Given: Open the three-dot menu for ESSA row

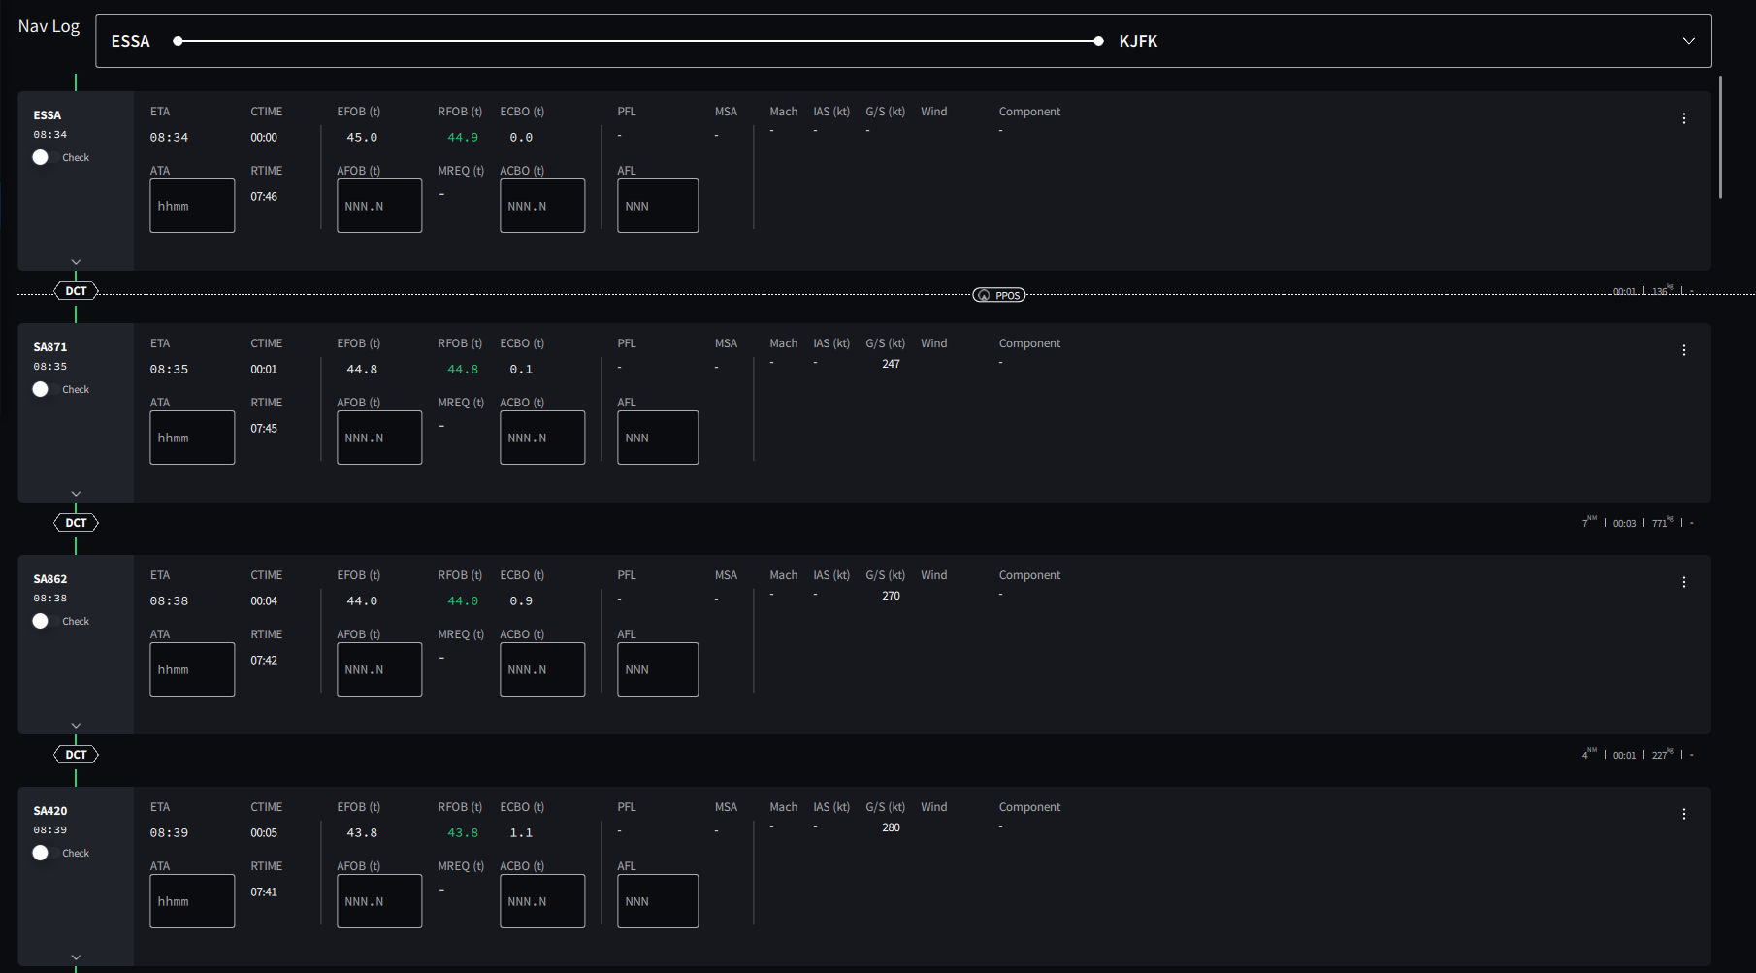Looking at the screenshot, I should coord(1684,118).
